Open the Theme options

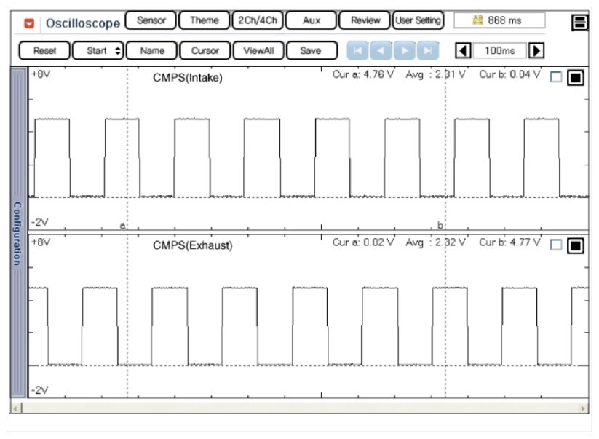pos(204,20)
